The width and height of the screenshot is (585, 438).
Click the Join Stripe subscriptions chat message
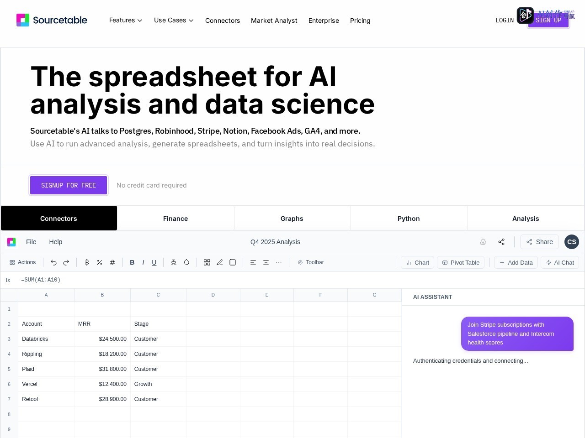tap(517, 334)
